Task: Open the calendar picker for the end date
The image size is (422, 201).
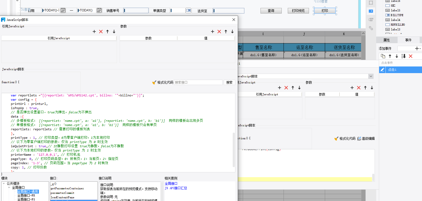Action: pos(99,11)
